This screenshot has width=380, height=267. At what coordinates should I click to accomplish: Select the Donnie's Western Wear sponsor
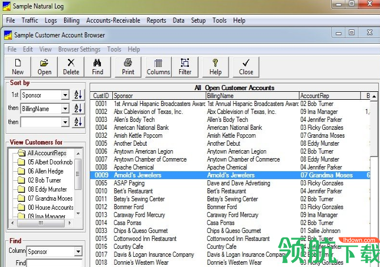click(x=141, y=262)
